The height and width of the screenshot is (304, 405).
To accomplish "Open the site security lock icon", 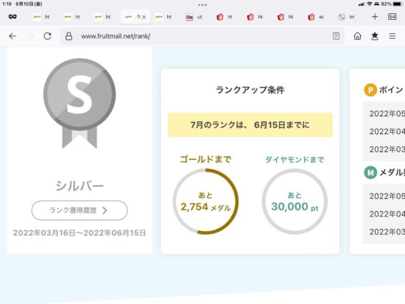I will click(68, 36).
